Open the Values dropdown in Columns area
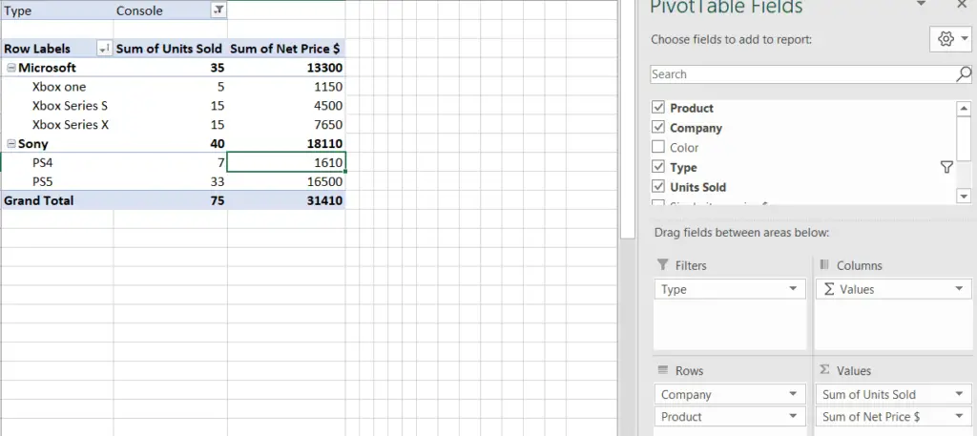 click(x=959, y=289)
